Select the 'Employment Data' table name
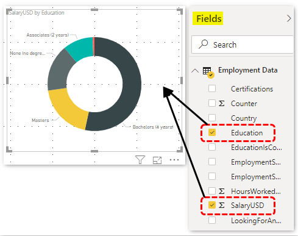This screenshot has width=298, height=236. point(248,70)
